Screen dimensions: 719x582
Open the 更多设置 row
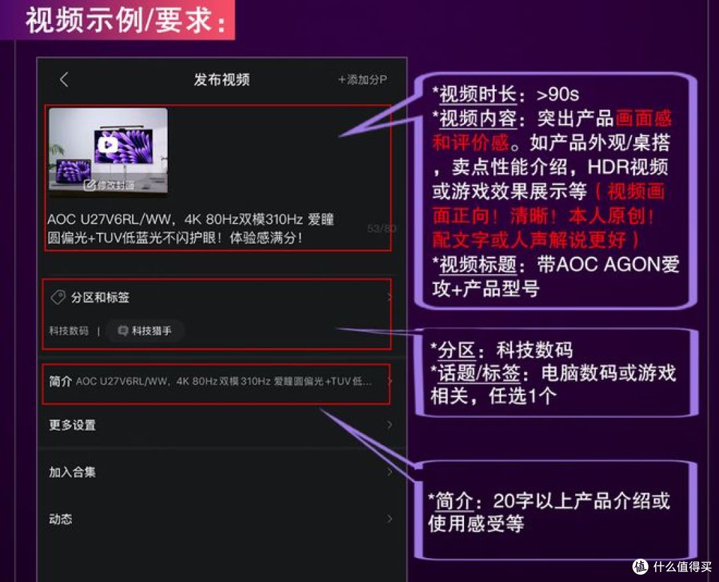point(222,425)
